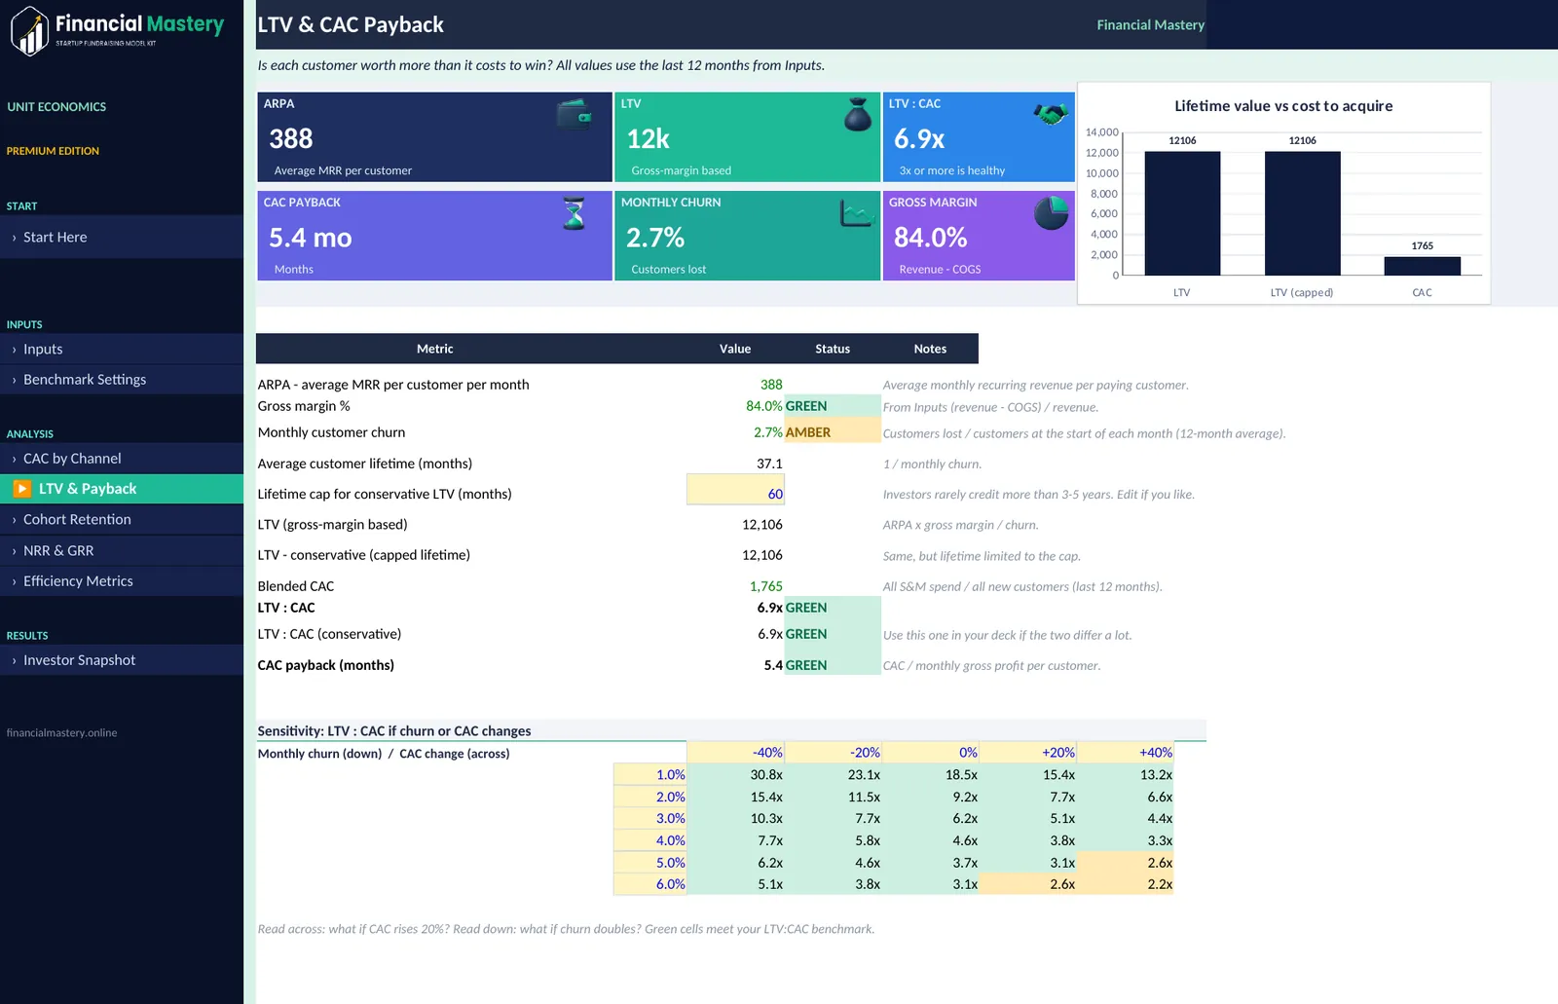Click the pie chart icon on Gross Margin card
This screenshot has height=1004, width=1558.
[1051, 213]
